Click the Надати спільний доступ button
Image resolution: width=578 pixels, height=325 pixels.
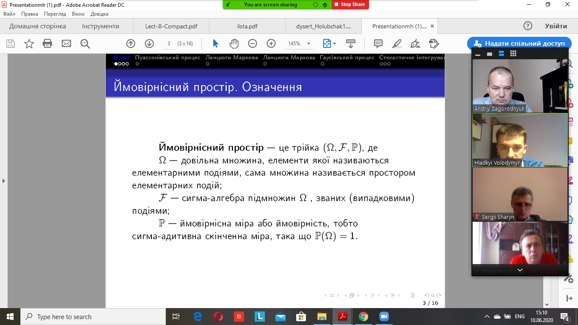point(520,44)
